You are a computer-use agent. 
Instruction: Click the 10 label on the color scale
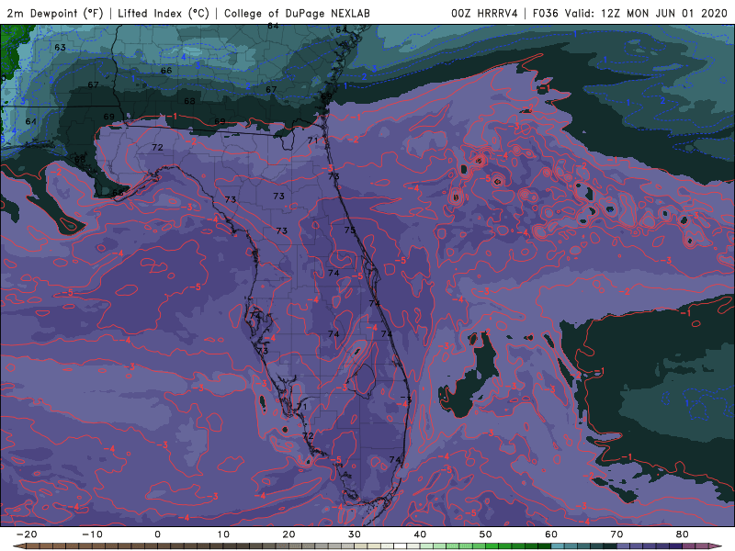click(x=223, y=534)
